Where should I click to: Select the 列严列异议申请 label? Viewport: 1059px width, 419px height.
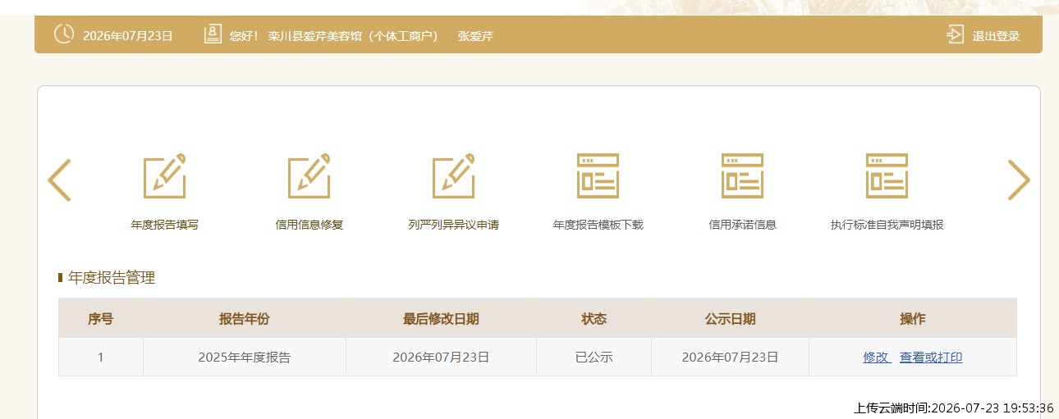click(454, 225)
